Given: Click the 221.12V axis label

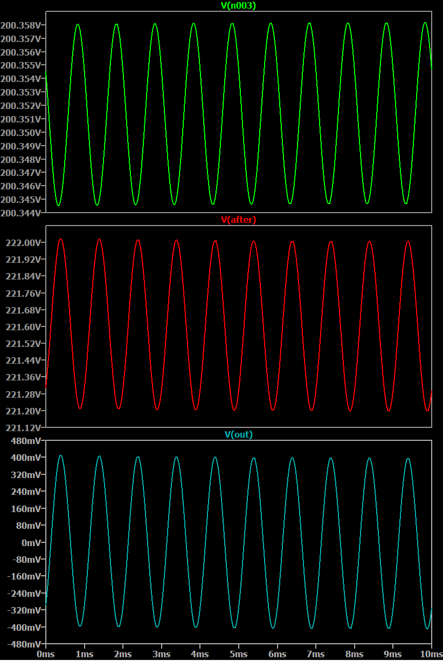Looking at the screenshot, I should [x=24, y=428].
